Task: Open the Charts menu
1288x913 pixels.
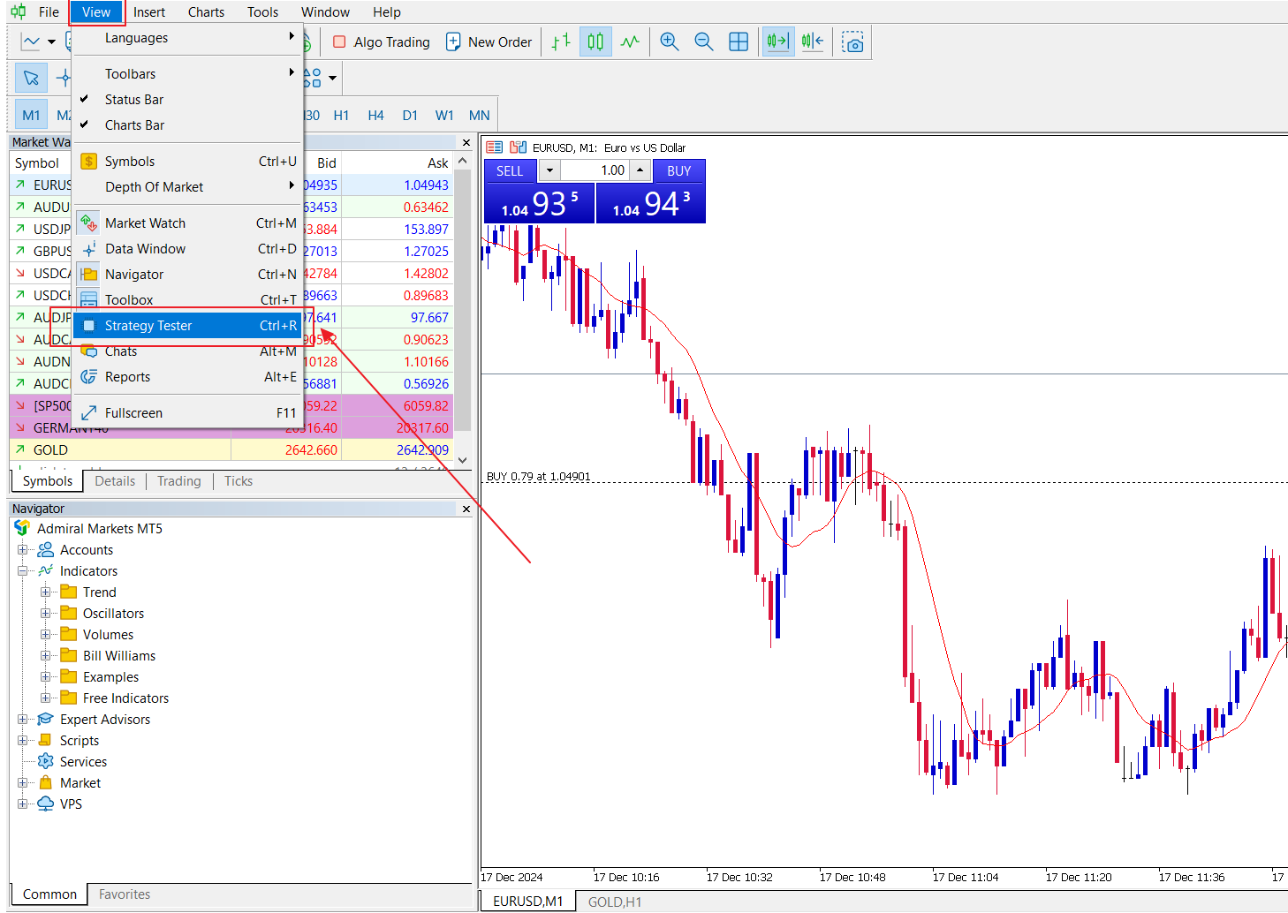Action: (x=206, y=12)
